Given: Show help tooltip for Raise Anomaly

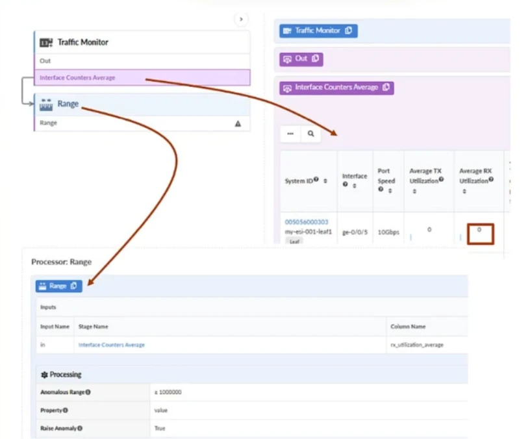Looking at the screenshot, I should [80, 429].
